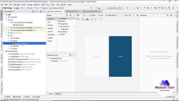Open app run configuration dropdown

click(99, 8)
